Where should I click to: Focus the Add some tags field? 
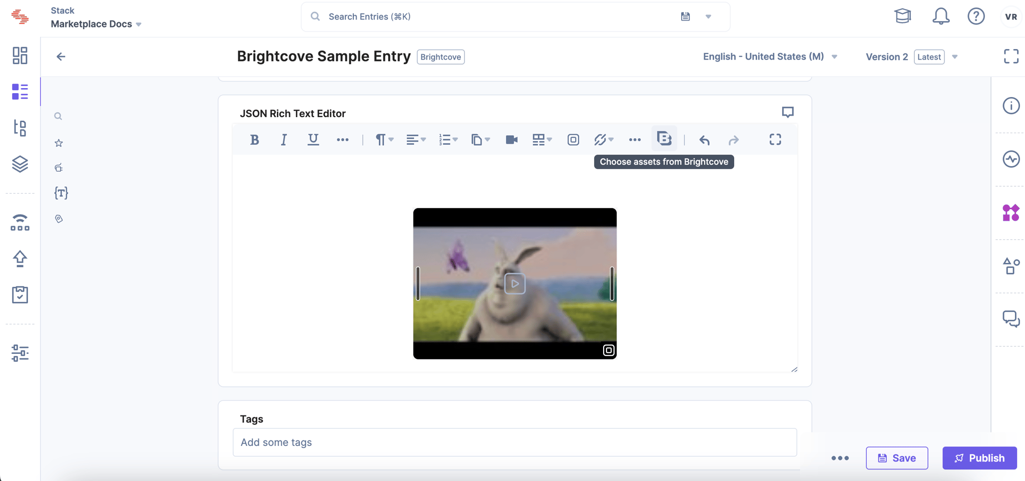tap(515, 442)
